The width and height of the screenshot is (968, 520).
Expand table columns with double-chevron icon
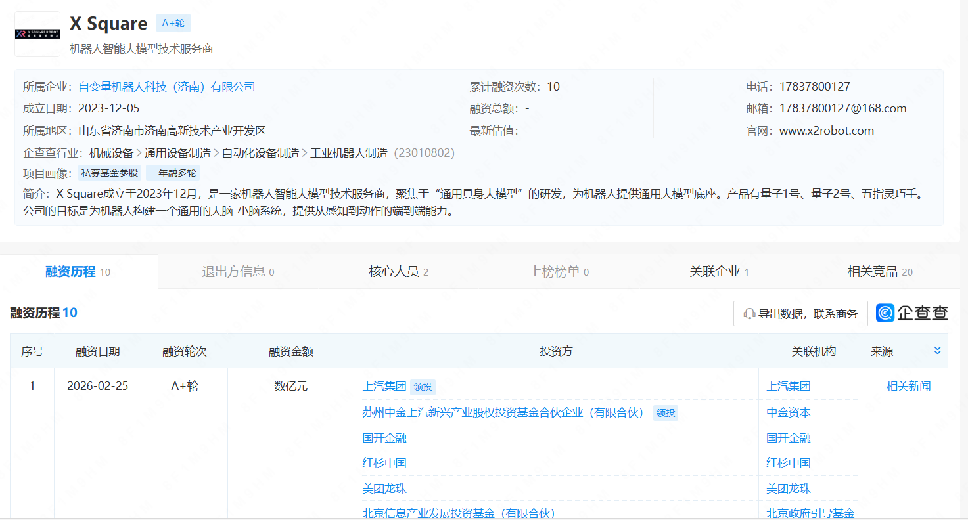point(937,351)
